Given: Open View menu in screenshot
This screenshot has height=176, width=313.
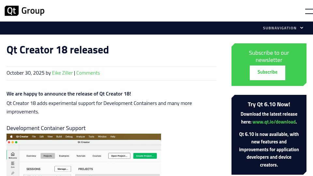Looking at the screenshot, I should click(50, 137).
